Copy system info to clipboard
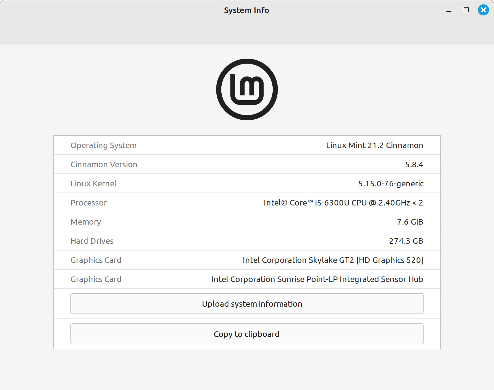 coord(247,334)
